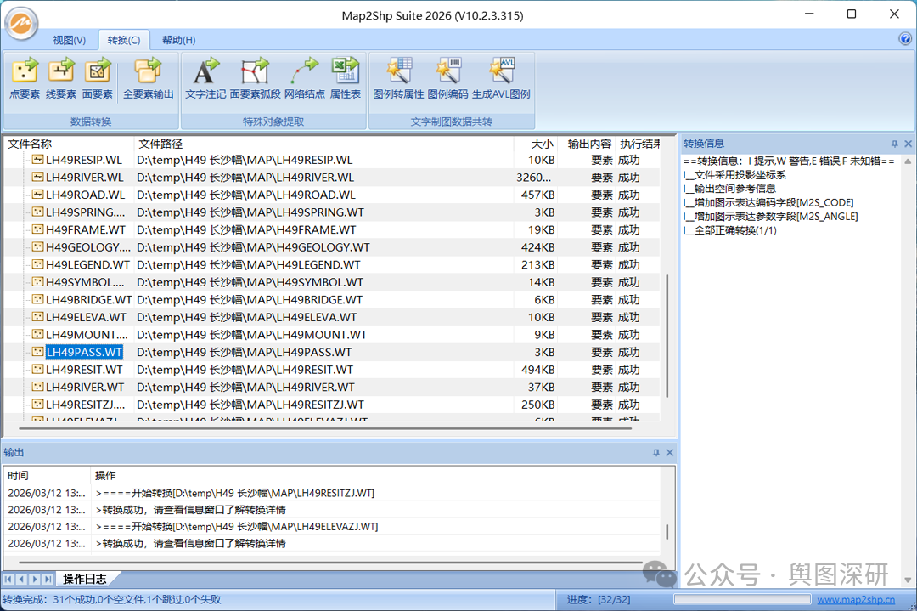Switch to the 视图(V) ribbon tab

(69, 40)
